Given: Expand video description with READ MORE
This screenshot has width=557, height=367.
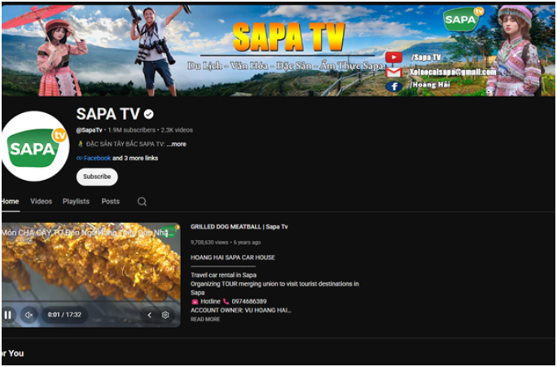Looking at the screenshot, I should 205,319.
